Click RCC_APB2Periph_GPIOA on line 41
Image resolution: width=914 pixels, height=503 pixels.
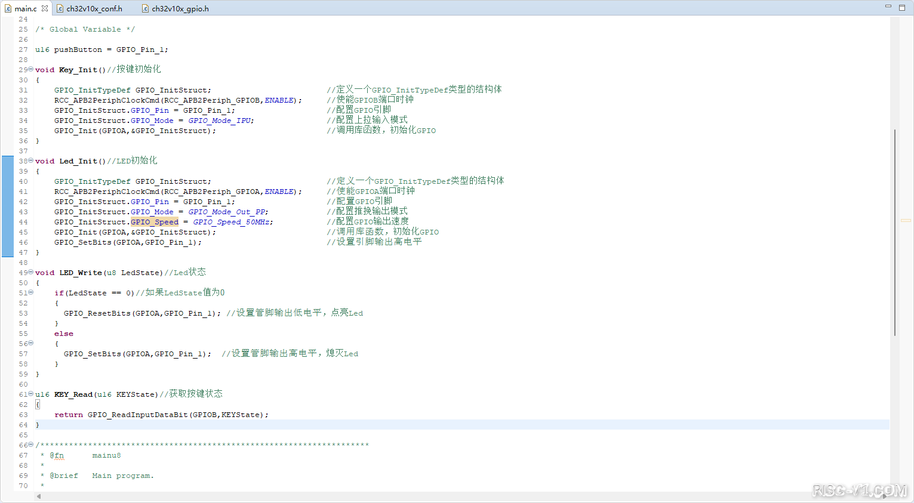[212, 192]
